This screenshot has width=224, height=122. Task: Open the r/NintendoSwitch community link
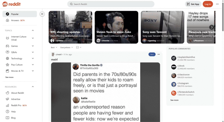pyautogui.click(x=186, y=92)
